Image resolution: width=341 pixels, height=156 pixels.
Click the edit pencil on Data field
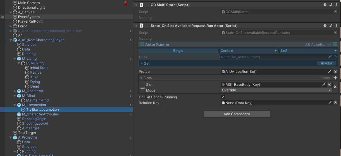click(x=330, y=57)
